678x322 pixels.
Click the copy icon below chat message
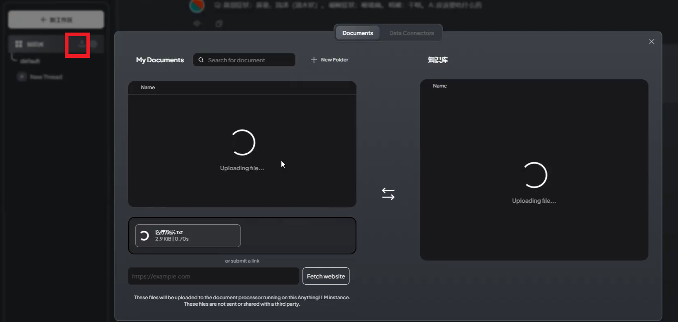point(219,24)
